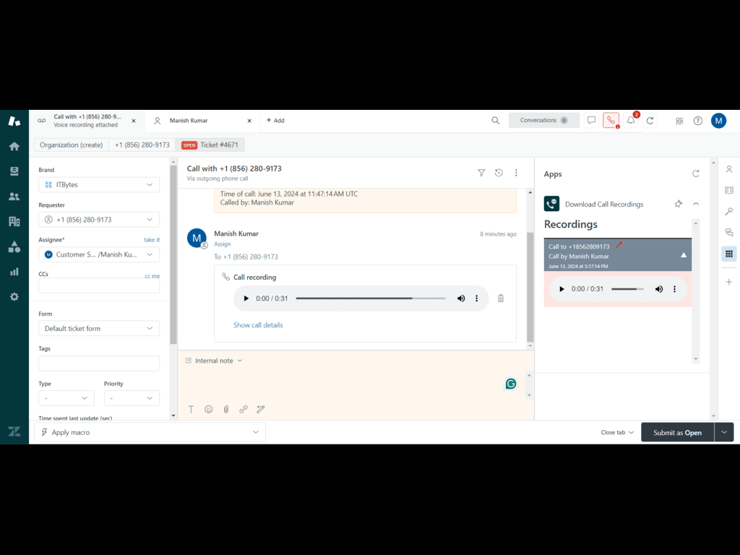Open the notifications bell

[631, 121]
